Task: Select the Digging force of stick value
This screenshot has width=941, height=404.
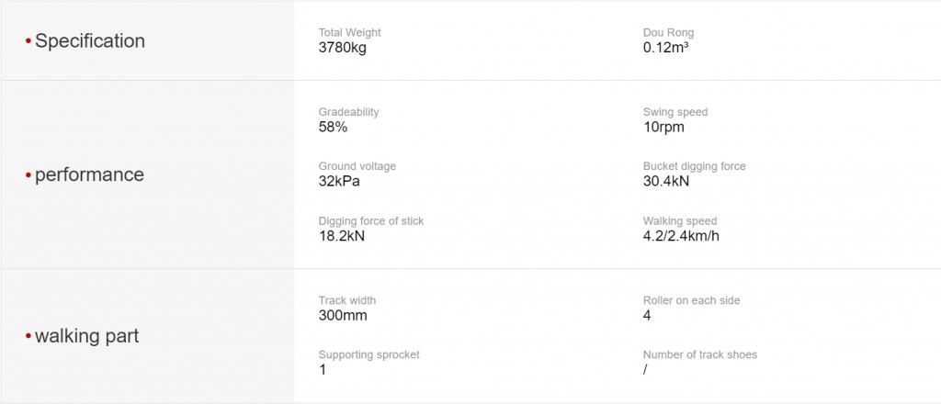Action: pos(342,236)
